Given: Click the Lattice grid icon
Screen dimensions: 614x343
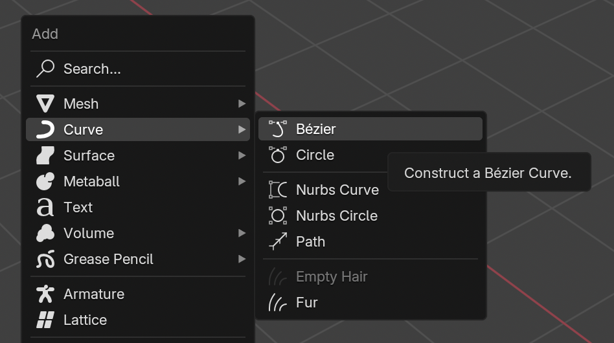Looking at the screenshot, I should (x=45, y=320).
